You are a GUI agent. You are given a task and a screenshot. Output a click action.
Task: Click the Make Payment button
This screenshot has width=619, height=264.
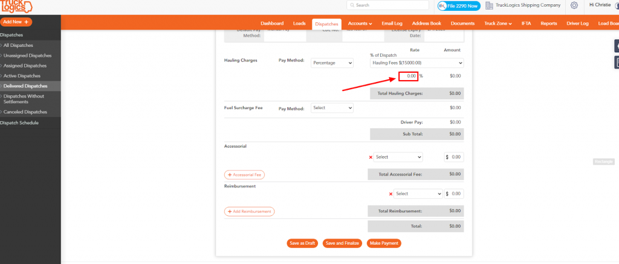point(384,243)
